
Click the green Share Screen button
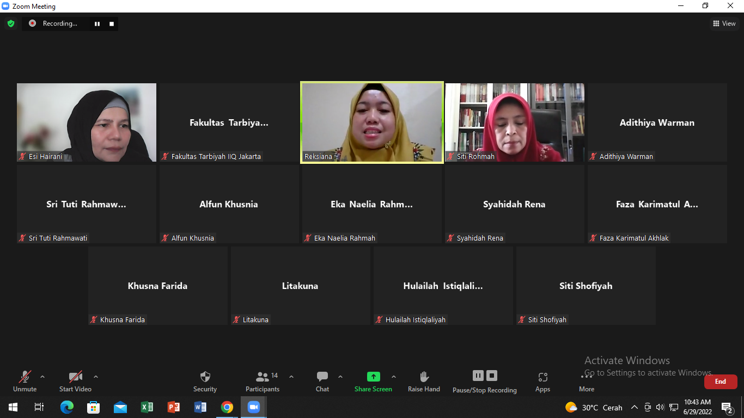(373, 381)
